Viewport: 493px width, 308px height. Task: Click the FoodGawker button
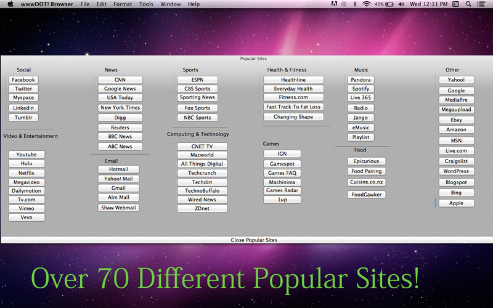[x=367, y=195]
